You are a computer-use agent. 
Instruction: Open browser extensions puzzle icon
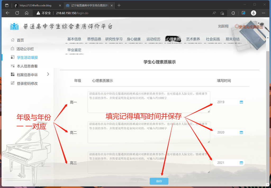coord(233,13)
